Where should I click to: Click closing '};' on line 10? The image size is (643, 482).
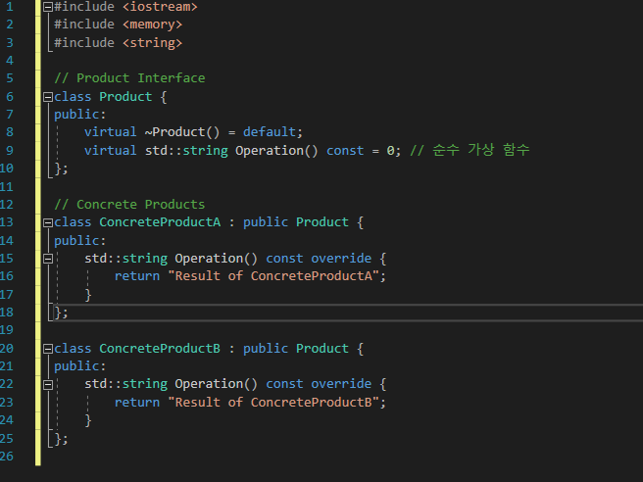coord(62,169)
